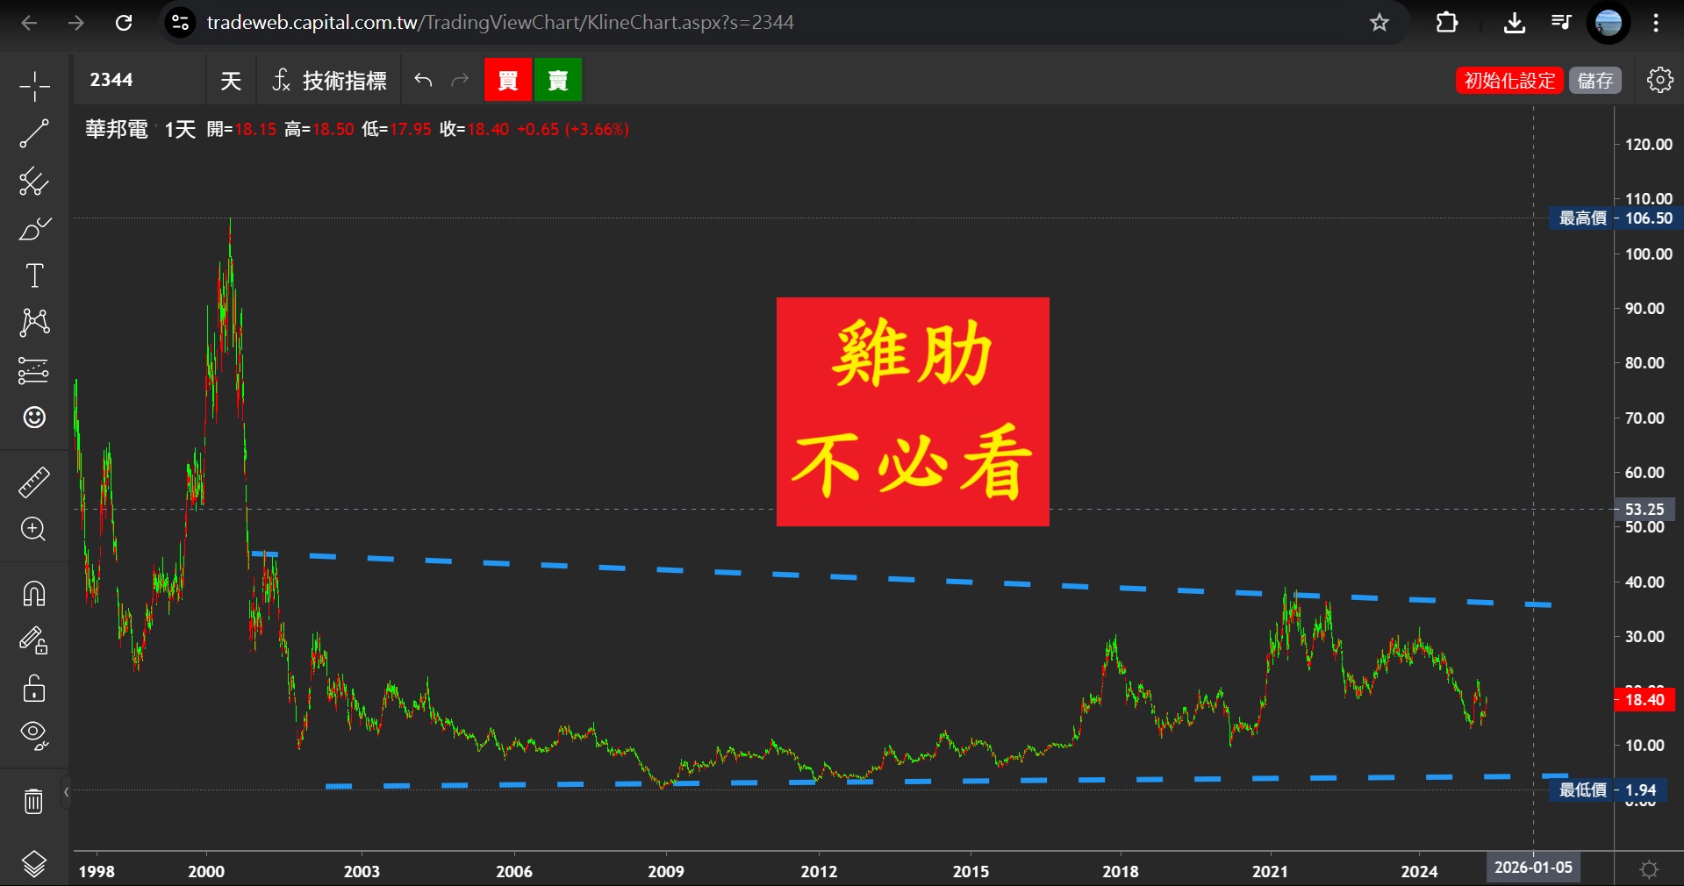Image resolution: width=1684 pixels, height=886 pixels.
Task: Click the 53.25 crosshair price label
Action: point(1645,509)
